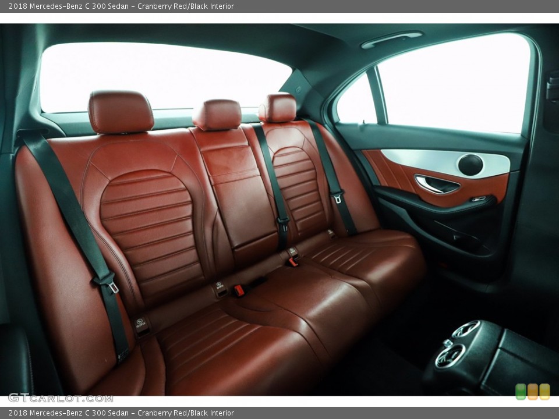The image size is (559, 419).
Task: Open the rear seat interior photo
Action: tap(279, 210)
